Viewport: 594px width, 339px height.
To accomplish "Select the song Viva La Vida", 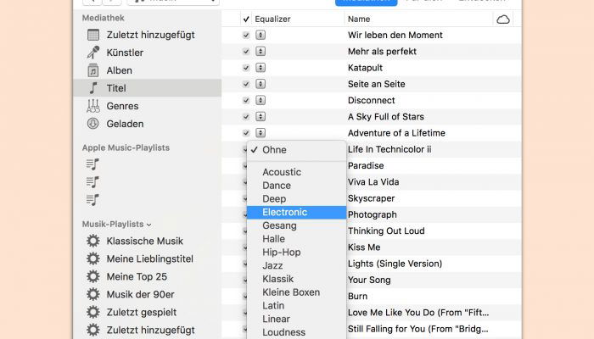I will pos(373,182).
